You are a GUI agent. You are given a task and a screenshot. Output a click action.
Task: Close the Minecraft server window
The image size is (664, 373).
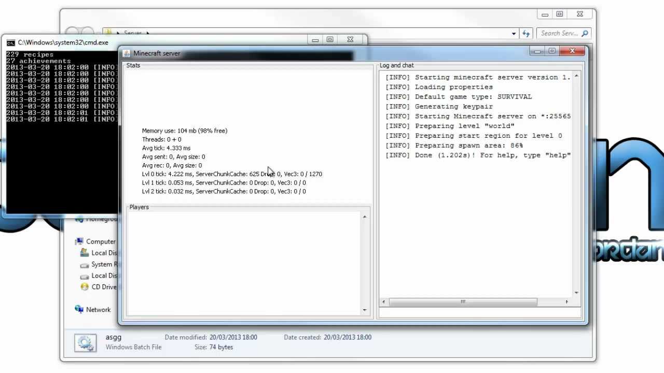[572, 51]
